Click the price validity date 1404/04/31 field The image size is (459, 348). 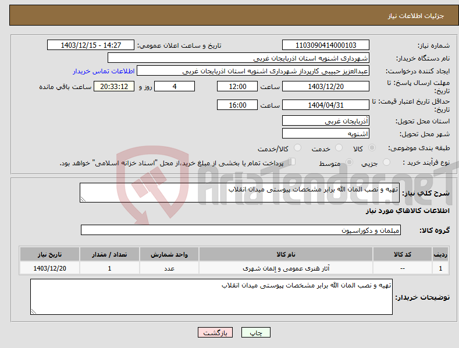click(326, 105)
